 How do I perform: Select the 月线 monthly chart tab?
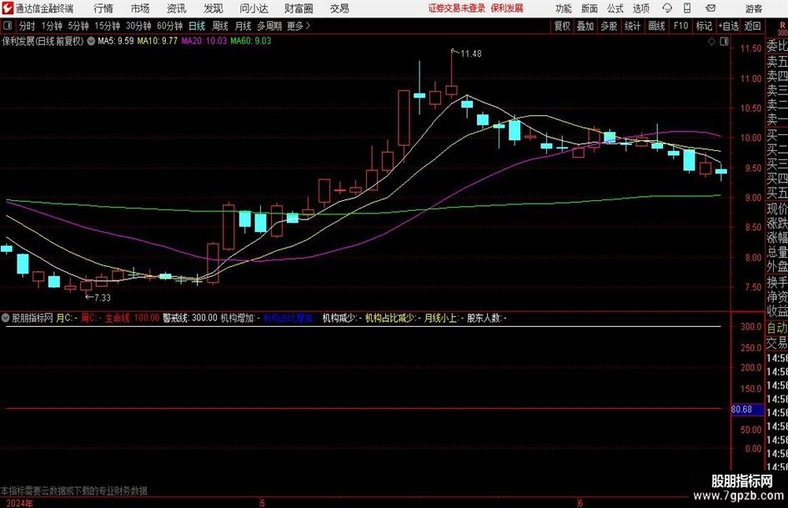(243, 26)
